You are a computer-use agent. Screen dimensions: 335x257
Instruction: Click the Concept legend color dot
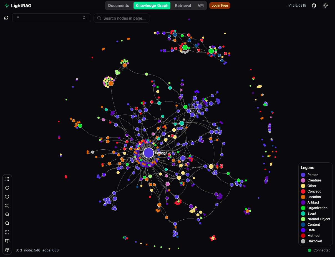coord(303,191)
